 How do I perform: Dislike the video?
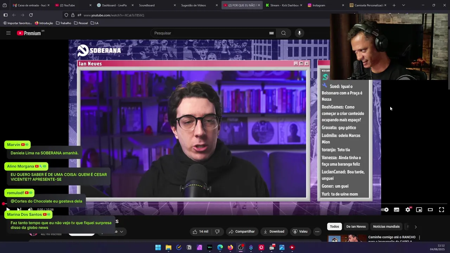pos(217,232)
